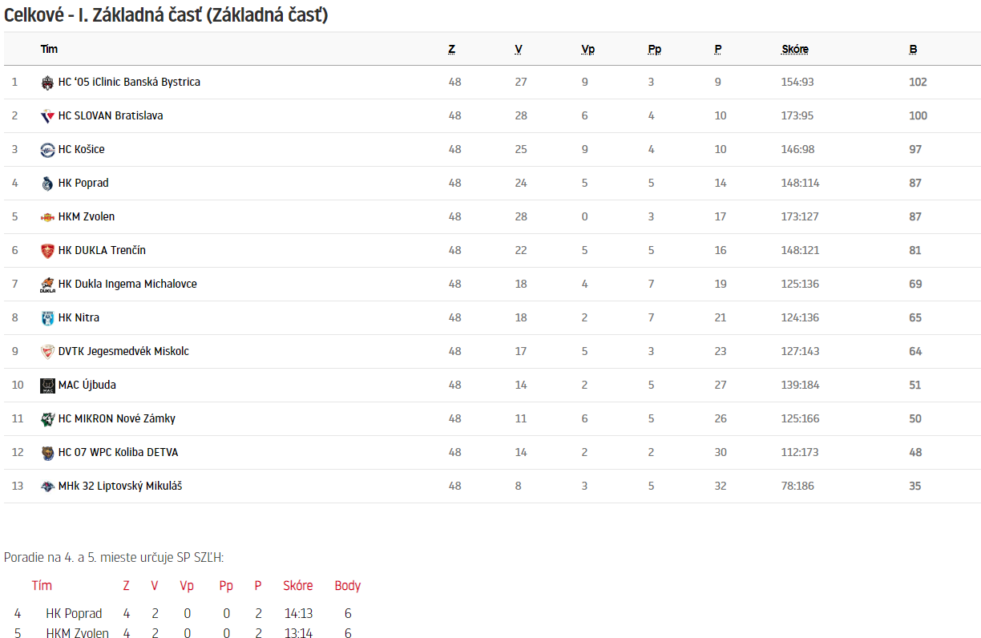Click the Vp column header in main table

(x=588, y=50)
